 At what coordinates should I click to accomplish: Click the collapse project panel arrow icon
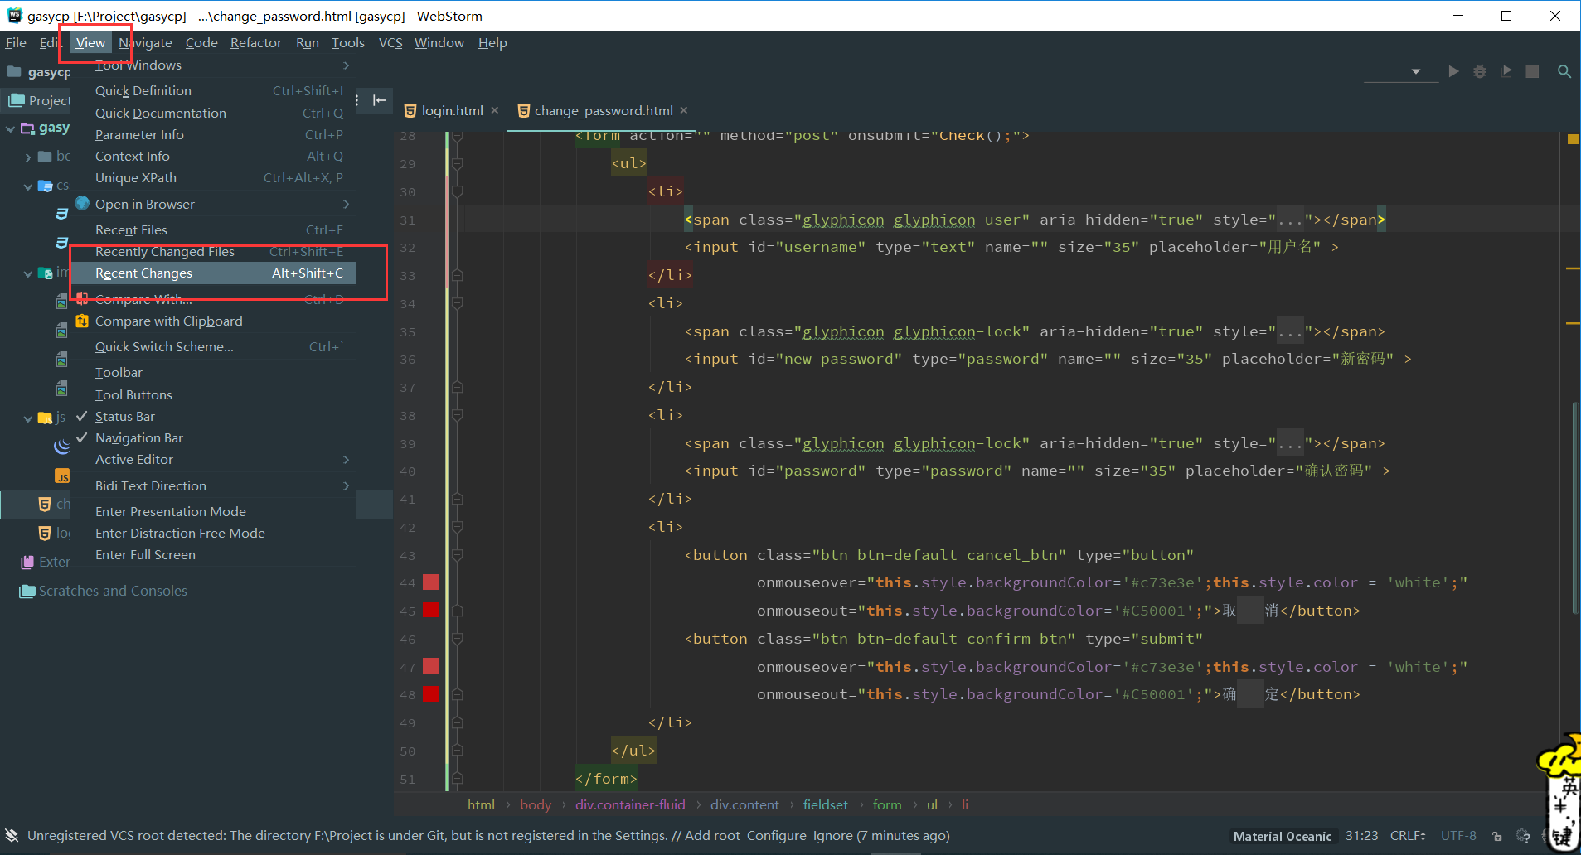click(380, 100)
